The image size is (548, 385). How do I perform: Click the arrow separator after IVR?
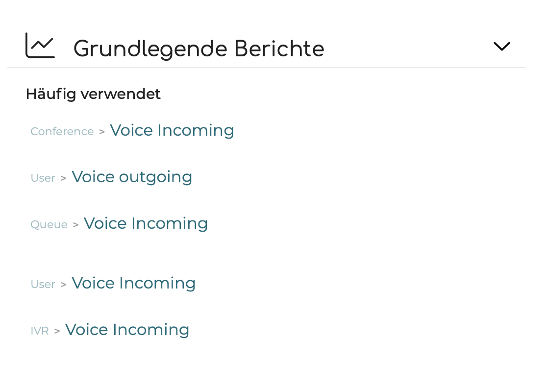[57, 331]
